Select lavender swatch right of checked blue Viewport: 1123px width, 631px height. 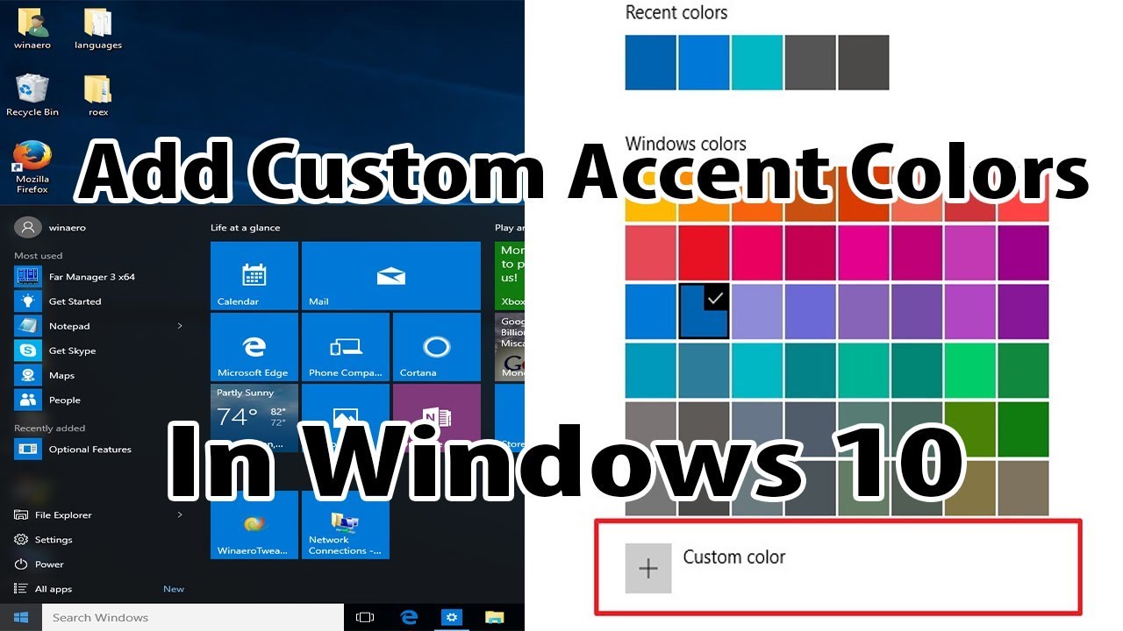pyautogui.click(x=757, y=311)
